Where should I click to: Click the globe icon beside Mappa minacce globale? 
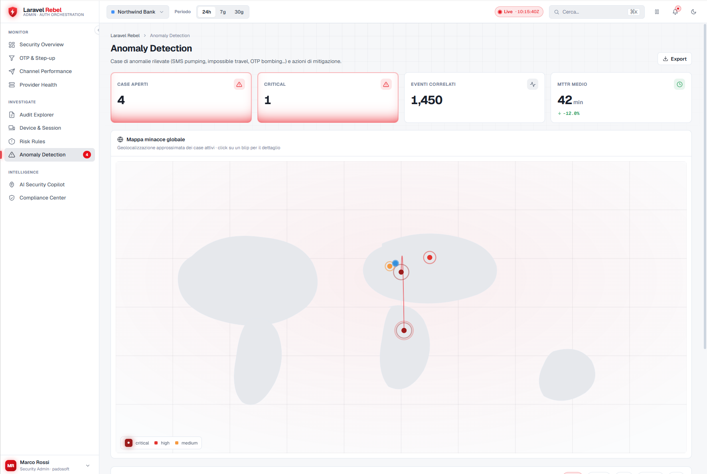[120, 140]
